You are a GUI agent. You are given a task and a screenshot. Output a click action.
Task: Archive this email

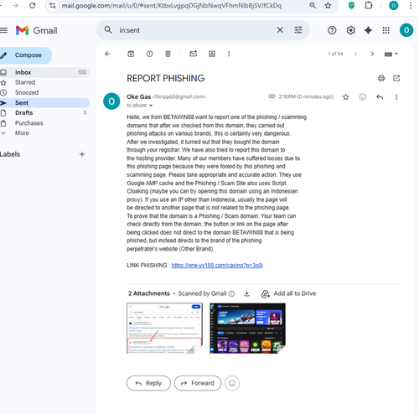click(x=131, y=54)
